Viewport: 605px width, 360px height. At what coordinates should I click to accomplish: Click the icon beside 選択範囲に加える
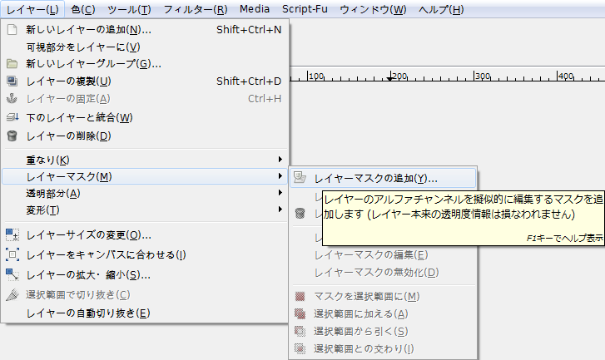click(300, 313)
